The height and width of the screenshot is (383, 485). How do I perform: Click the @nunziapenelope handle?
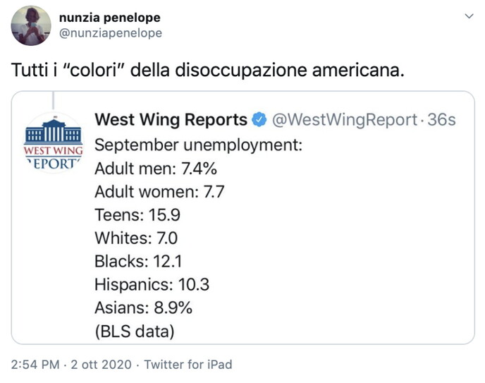coord(110,33)
